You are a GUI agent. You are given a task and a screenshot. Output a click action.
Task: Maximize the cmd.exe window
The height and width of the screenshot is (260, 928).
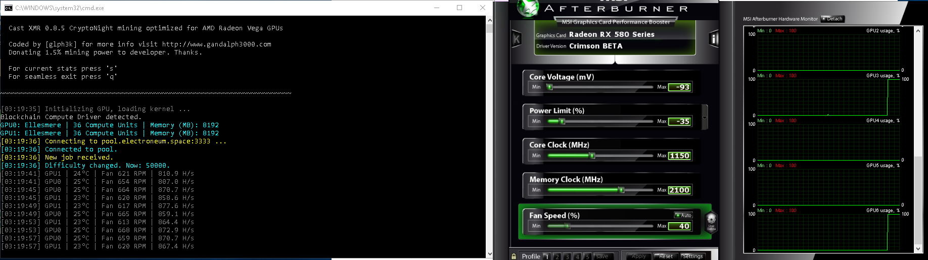pyautogui.click(x=459, y=8)
